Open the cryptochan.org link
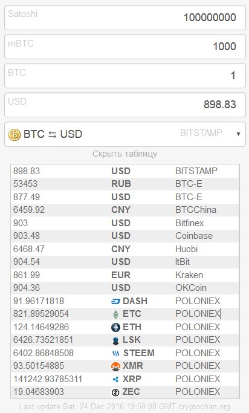The image size is (249, 413). (204, 407)
